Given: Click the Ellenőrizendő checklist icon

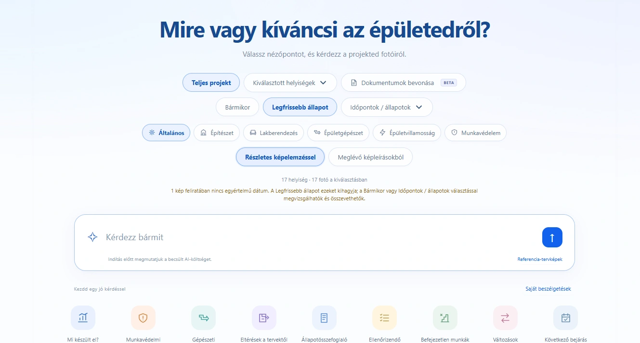Looking at the screenshot, I should point(384,318).
